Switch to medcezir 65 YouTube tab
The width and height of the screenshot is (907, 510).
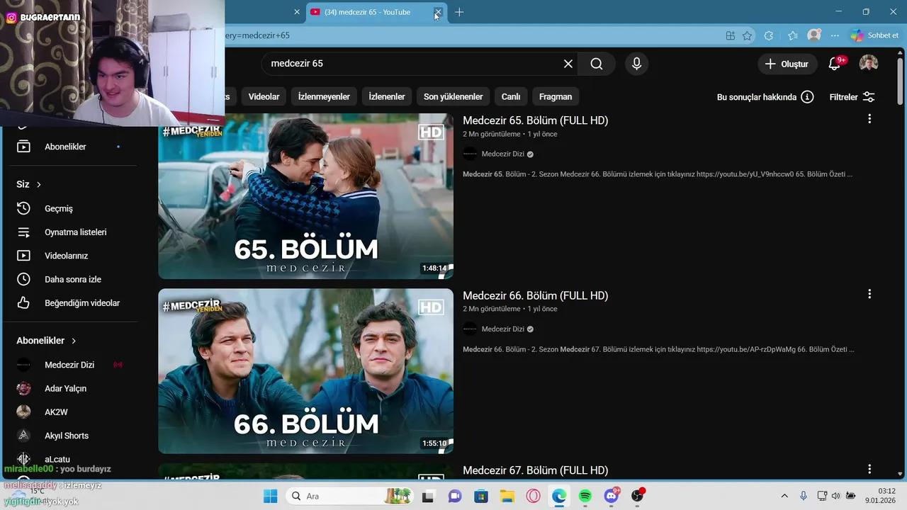[x=368, y=12]
